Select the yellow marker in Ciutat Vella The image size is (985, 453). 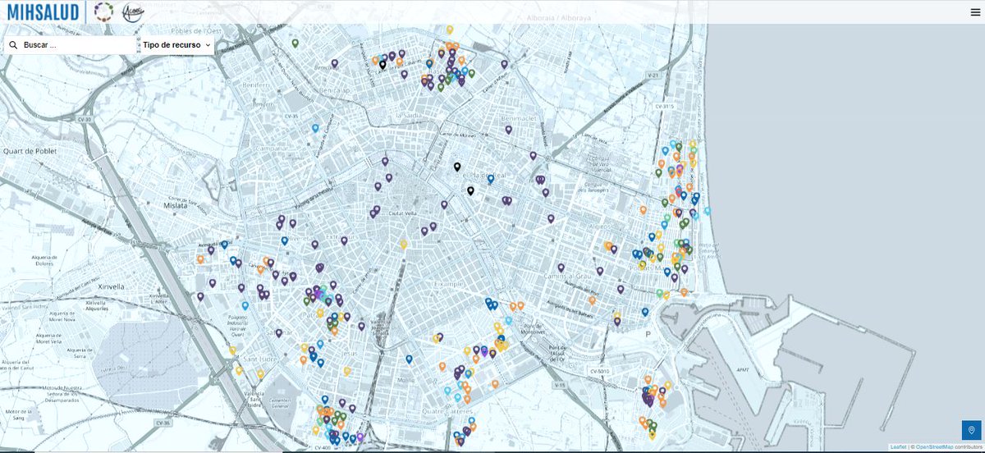coord(403,245)
